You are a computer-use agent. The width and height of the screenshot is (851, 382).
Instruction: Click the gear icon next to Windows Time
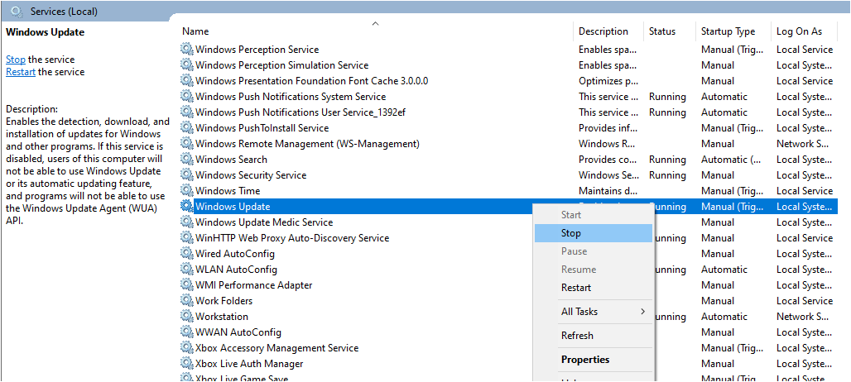coord(187,191)
